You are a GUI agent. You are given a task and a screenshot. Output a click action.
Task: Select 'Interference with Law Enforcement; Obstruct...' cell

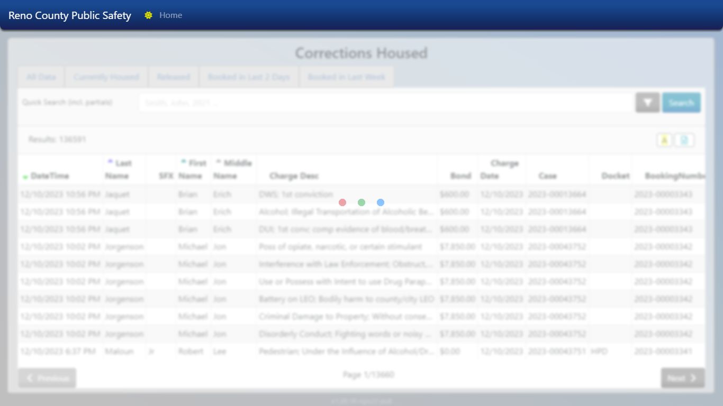coord(347,264)
